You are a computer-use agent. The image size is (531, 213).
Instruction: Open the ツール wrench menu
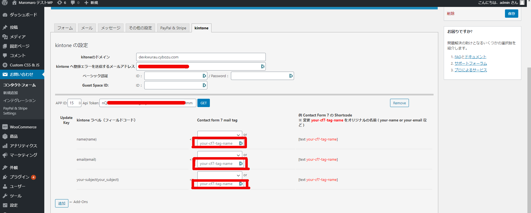(22, 196)
